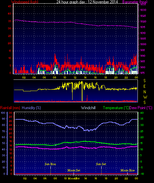Click the 'Dew Point (°C)' legend label
This screenshot has width=154, height=183.
click(x=141, y=108)
